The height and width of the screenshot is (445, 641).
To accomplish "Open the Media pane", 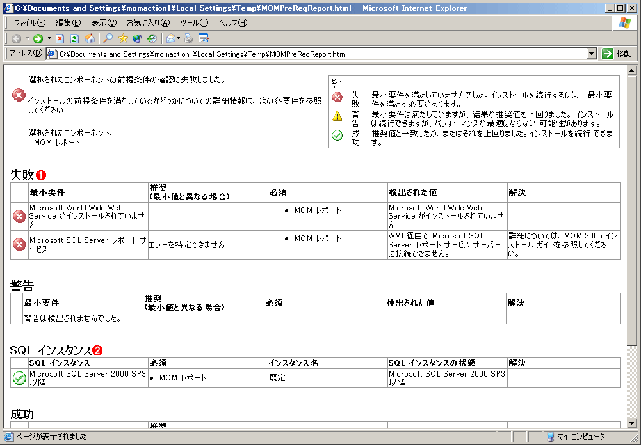I will coord(137,39).
